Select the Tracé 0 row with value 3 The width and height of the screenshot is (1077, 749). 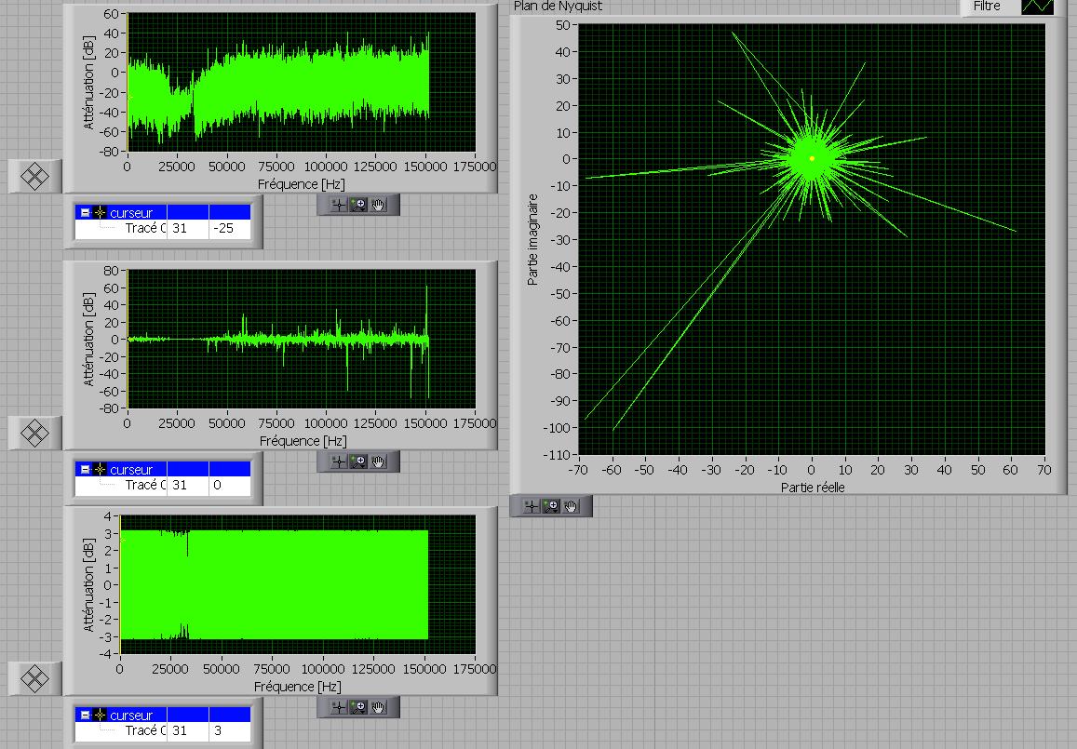(163, 731)
